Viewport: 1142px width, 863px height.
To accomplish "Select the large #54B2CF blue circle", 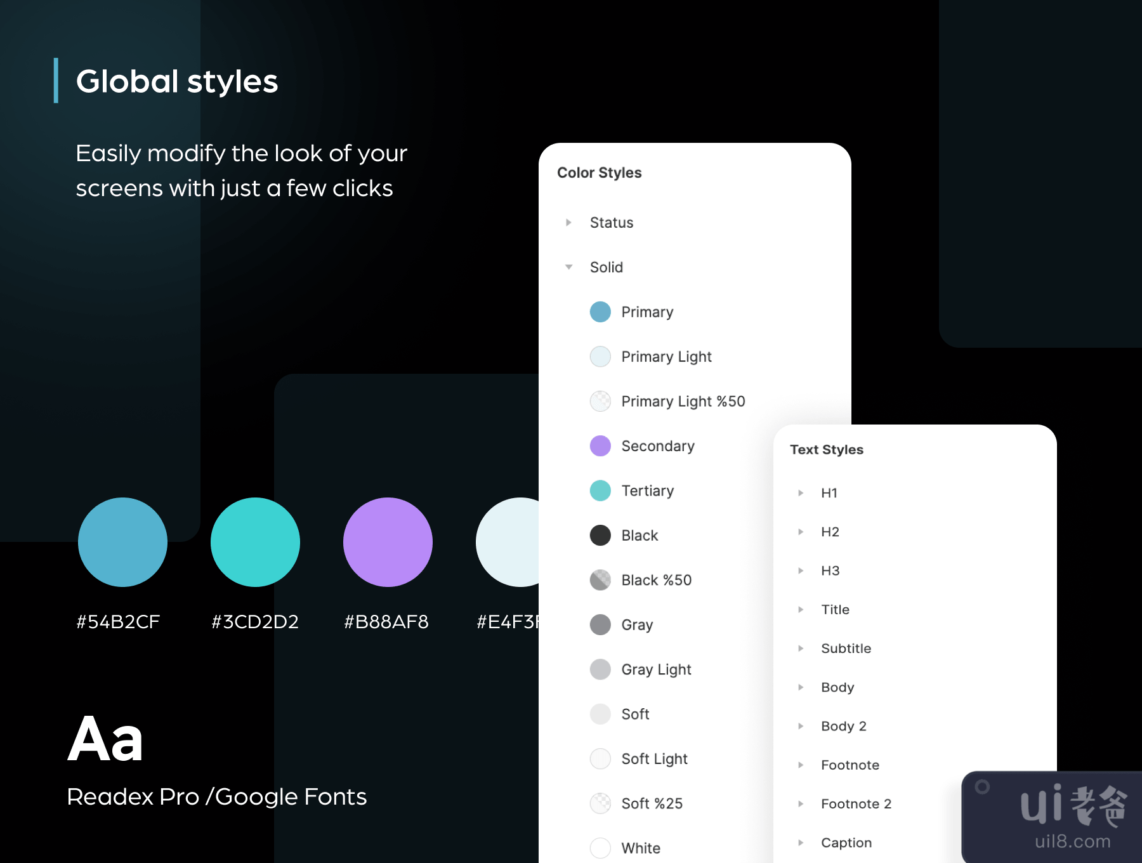I will pos(122,542).
